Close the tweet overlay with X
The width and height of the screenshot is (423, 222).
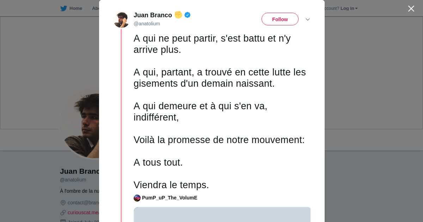(411, 9)
